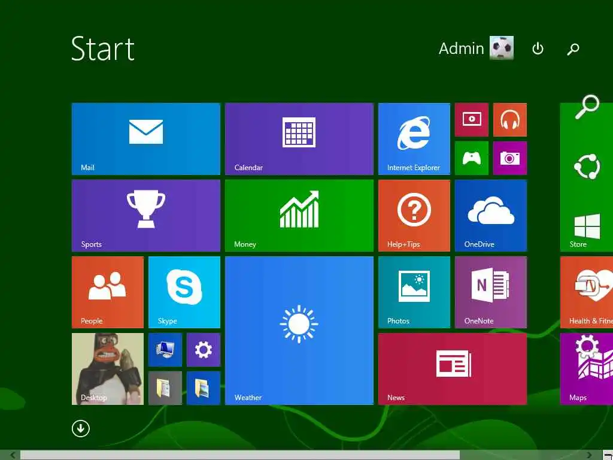The image size is (613, 460).
Task: Click the horizontal scrollbar thumb
Action: pyautogui.click(x=239, y=455)
